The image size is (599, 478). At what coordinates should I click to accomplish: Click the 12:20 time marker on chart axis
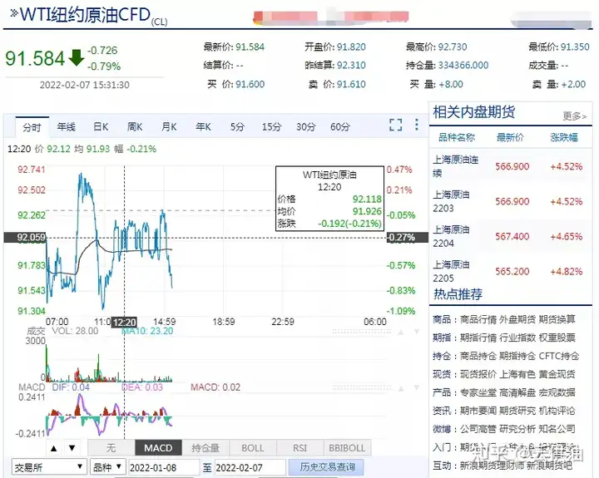click(125, 323)
